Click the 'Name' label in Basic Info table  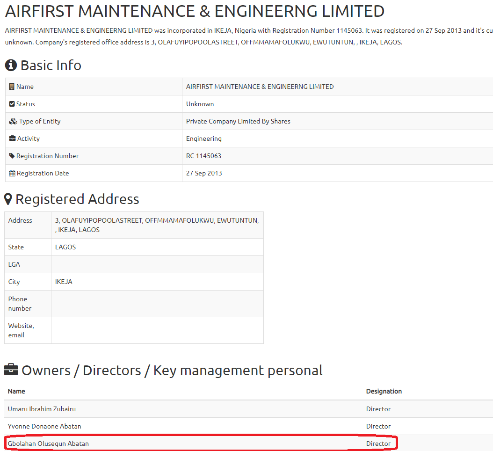coord(25,87)
